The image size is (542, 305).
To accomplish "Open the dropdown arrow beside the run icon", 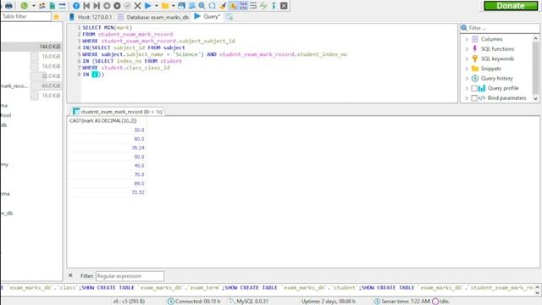I will (156, 6).
